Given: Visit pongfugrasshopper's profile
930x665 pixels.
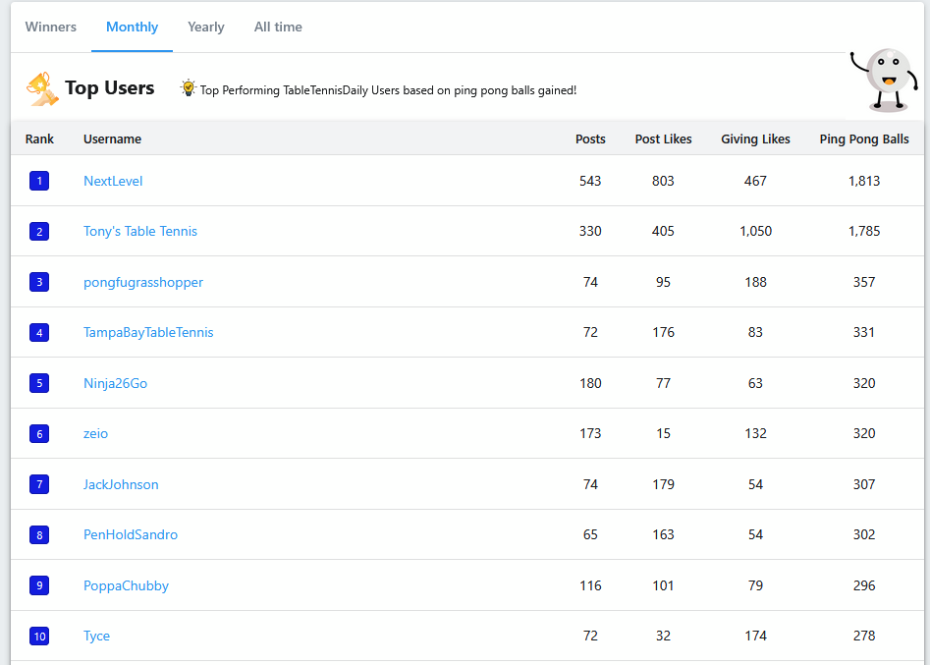Looking at the screenshot, I should (x=143, y=282).
